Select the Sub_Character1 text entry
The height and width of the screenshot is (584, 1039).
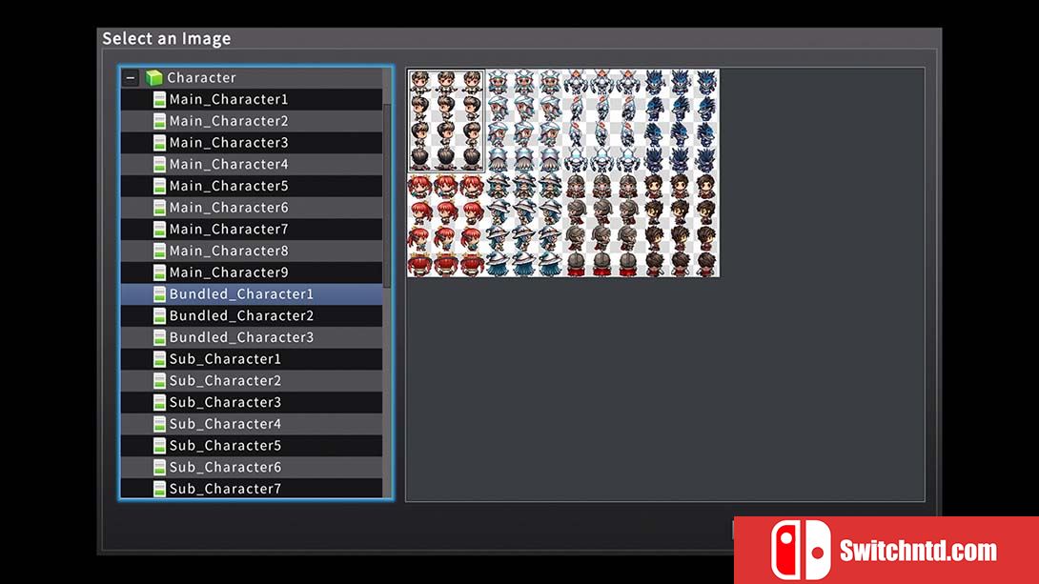click(225, 359)
